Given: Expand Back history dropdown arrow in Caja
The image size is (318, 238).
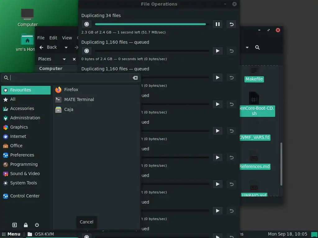Looking at the screenshot, I should point(66,47).
